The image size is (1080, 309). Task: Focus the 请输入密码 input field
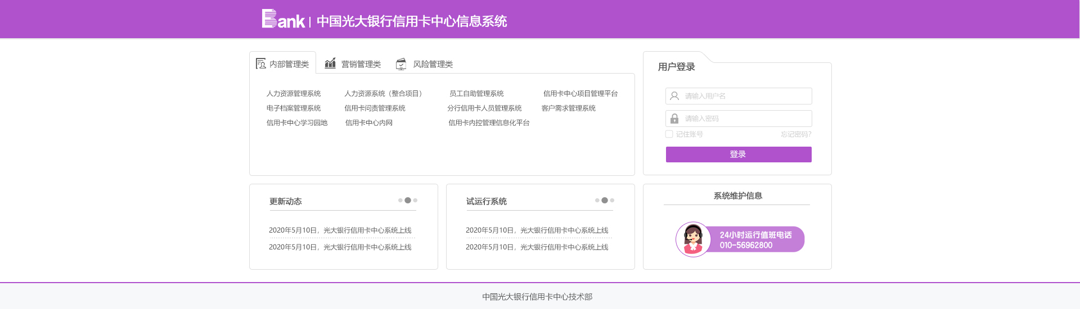tap(739, 119)
